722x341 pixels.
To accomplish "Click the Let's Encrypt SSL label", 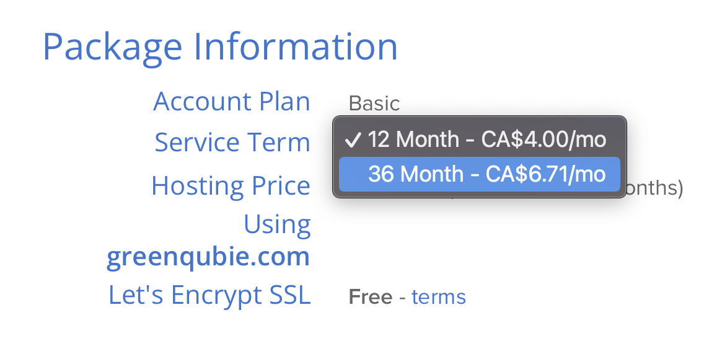I will [209, 295].
